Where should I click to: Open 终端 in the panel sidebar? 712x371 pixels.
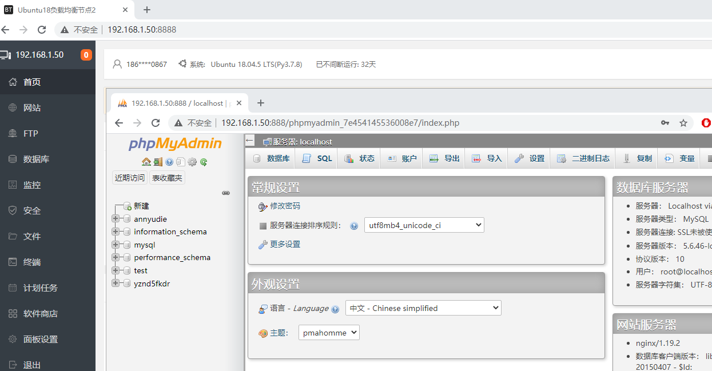tap(47, 262)
